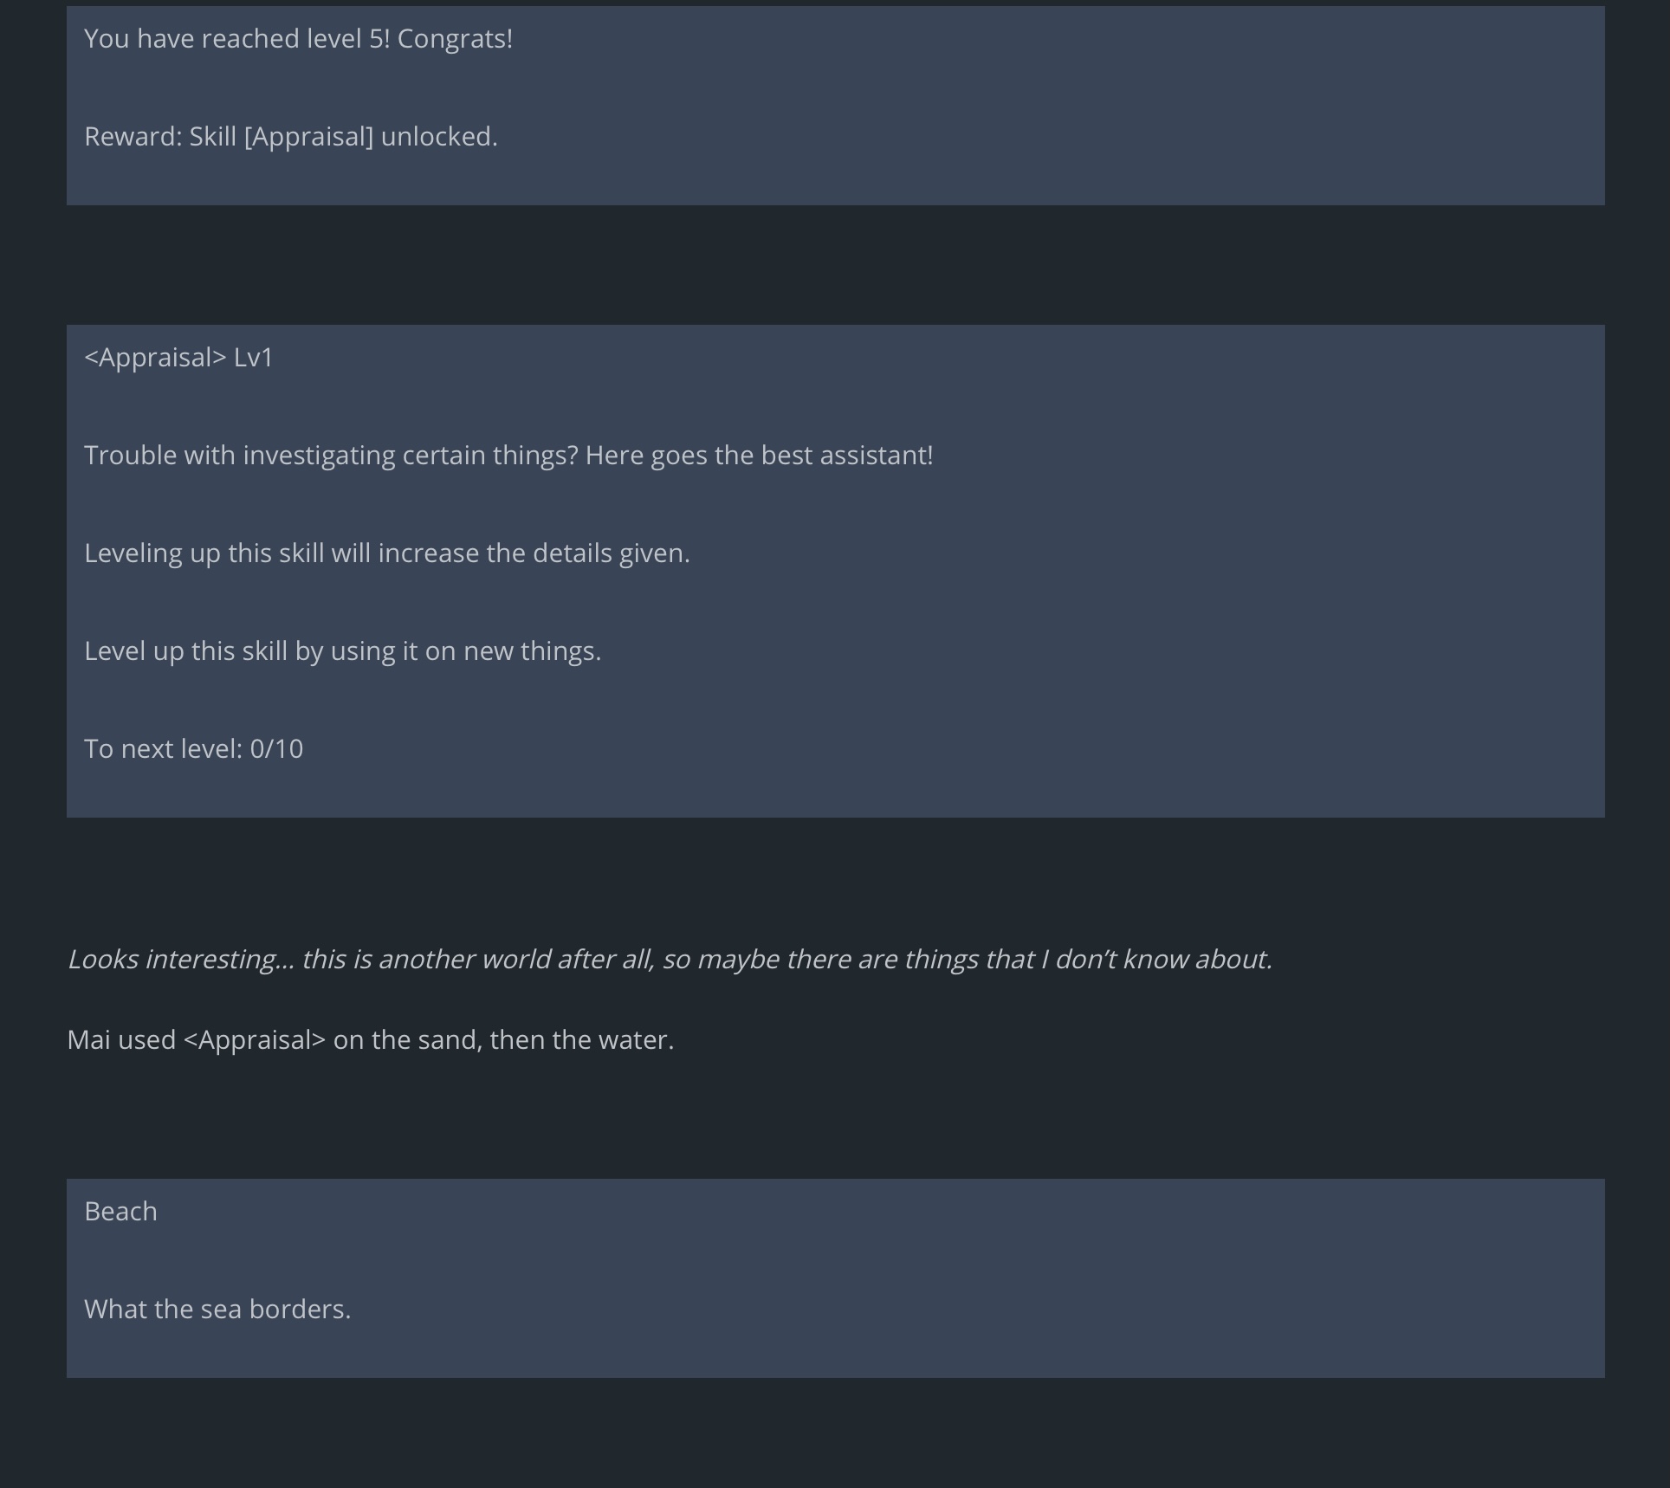Click "<Appraisal>" in the Mai sentence
The image size is (1670, 1488).
pos(255,1040)
